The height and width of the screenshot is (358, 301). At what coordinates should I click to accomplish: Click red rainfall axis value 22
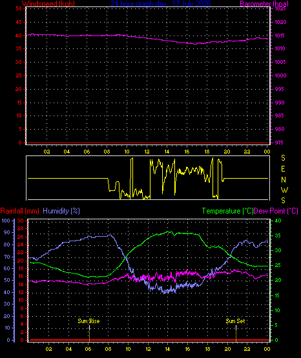pyautogui.click(x=21, y=252)
